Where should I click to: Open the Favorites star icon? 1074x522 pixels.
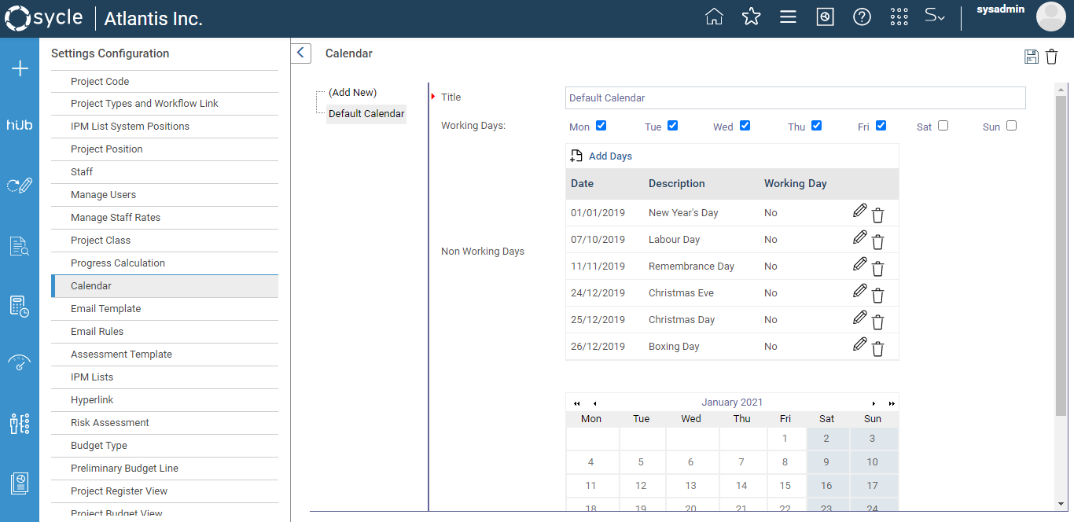pyautogui.click(x=752, y=17)
